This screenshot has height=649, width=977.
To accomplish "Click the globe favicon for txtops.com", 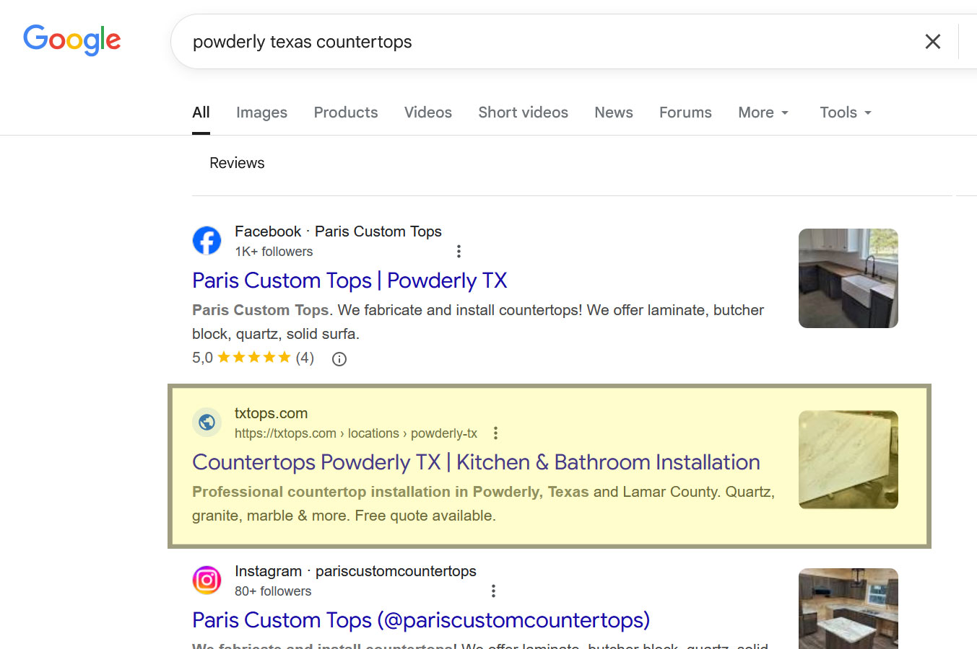I will (207, 423).
